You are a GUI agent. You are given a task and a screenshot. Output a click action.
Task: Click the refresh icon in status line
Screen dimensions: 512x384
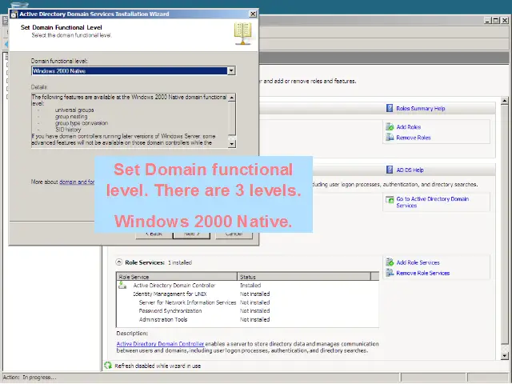click(x=108, y=366)
